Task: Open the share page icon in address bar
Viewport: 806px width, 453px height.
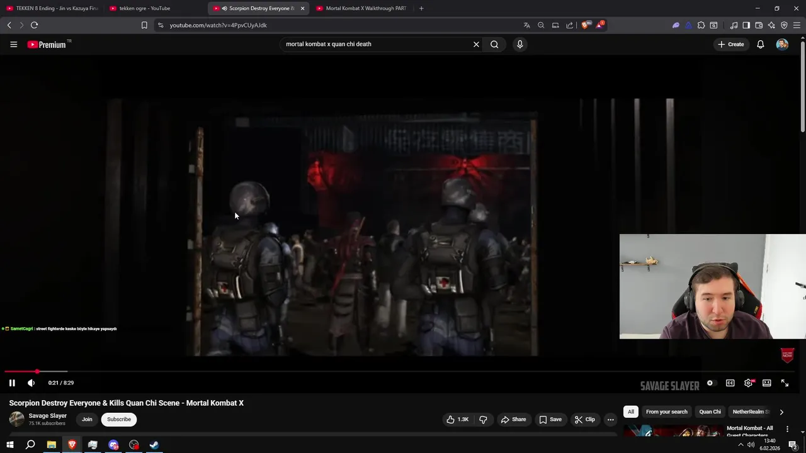Action: [570, 25]
